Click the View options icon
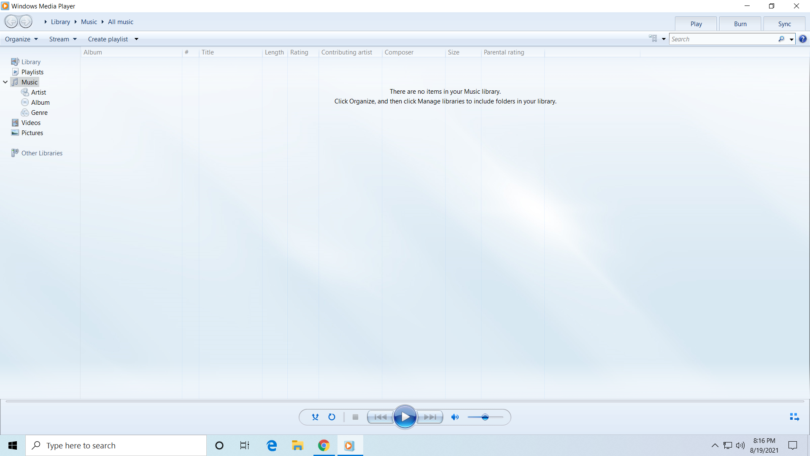 coord(653,38)
